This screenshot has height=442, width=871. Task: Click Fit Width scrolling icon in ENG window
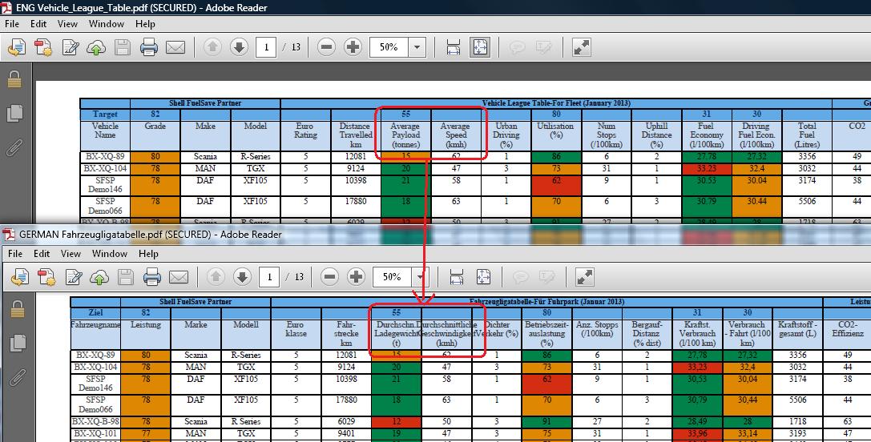point(454,48)
